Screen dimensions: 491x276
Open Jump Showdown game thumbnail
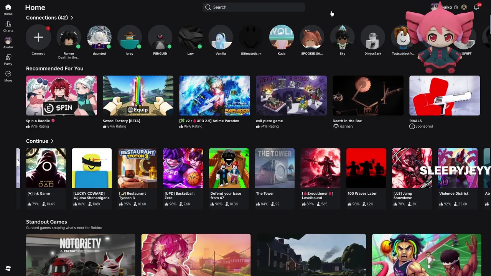tap(412, 168)
